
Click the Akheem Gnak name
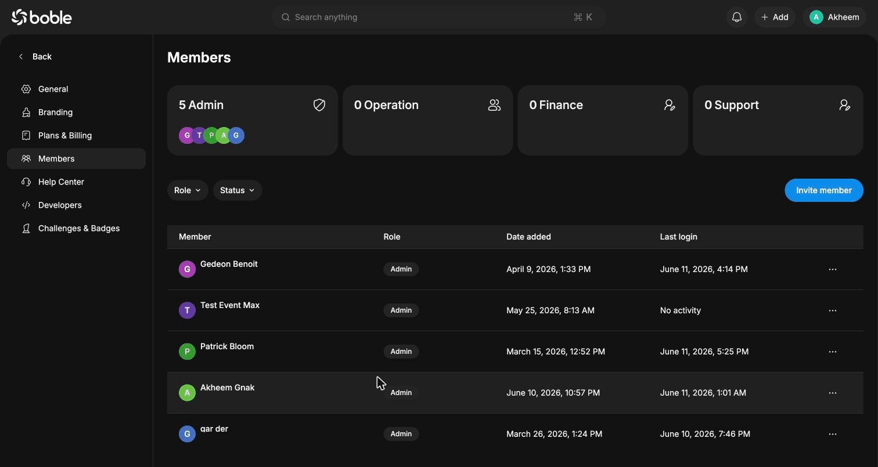point(228,388)
